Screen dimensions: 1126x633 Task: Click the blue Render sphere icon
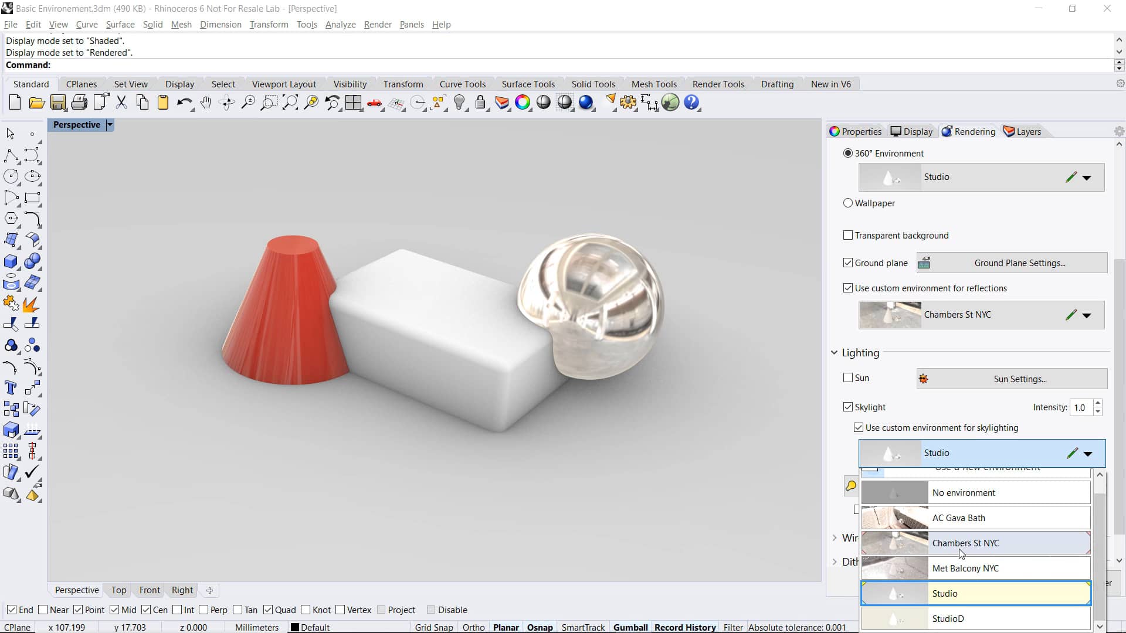pyautogui.click(x=587, y=103)
